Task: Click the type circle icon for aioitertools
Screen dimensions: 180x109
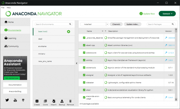Action: (106, 68)
